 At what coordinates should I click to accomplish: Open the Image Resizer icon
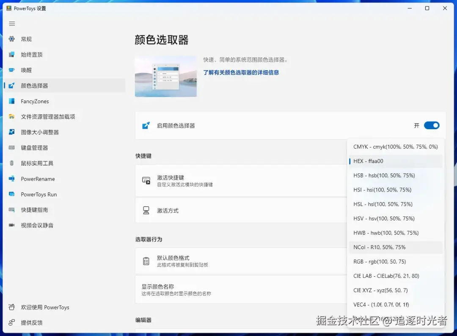tap(12, 132)
